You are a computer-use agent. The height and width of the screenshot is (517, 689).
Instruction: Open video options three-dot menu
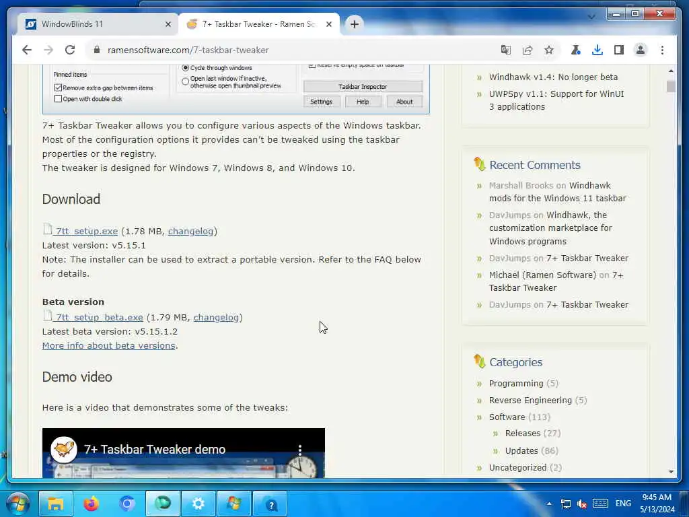point(300,449)
